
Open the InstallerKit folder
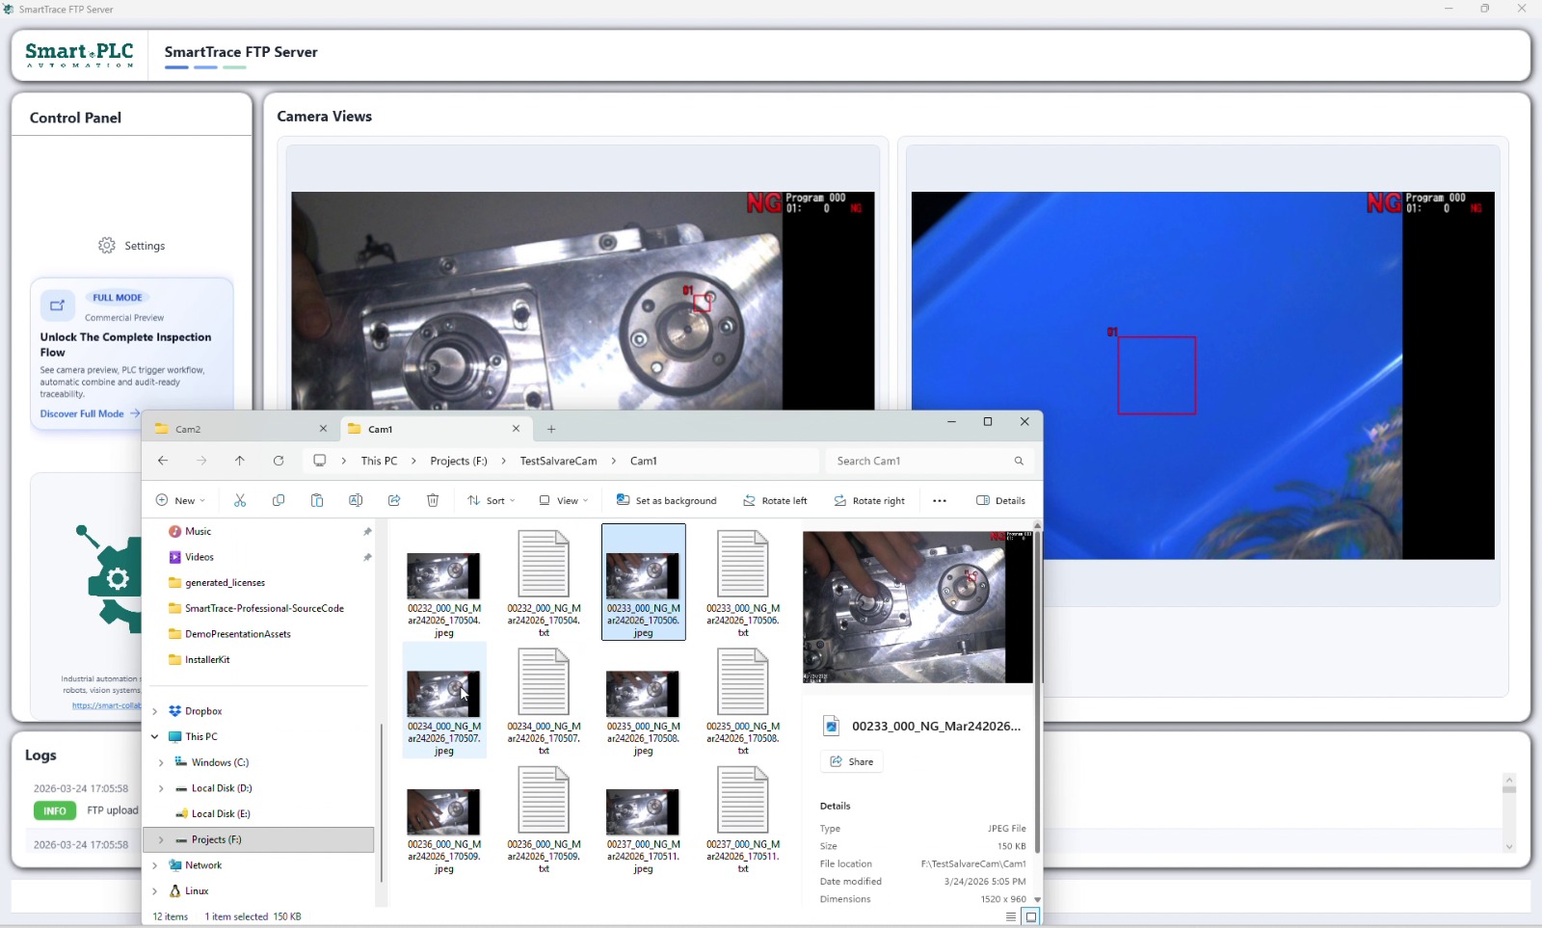tap(207, 660)
